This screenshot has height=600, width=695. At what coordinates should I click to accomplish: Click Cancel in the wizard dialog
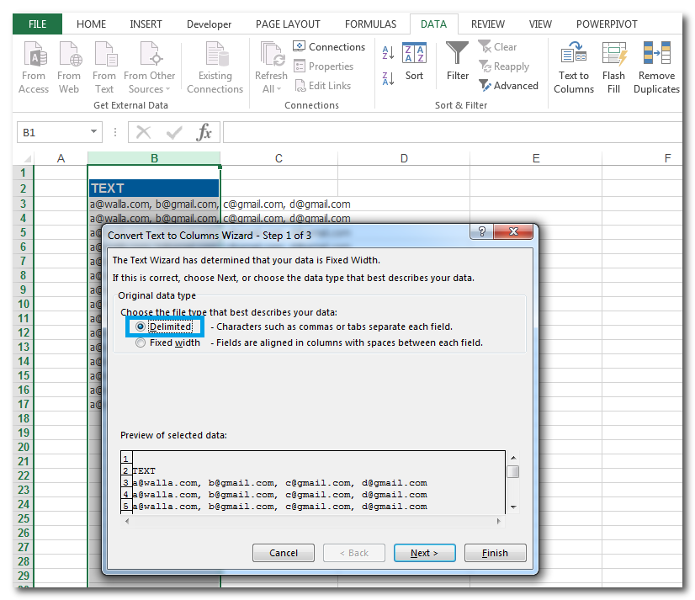tap(284, 553)
